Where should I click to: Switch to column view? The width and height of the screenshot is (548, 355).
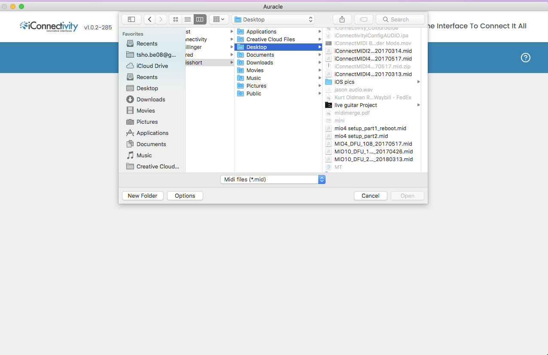pos(200,19)
